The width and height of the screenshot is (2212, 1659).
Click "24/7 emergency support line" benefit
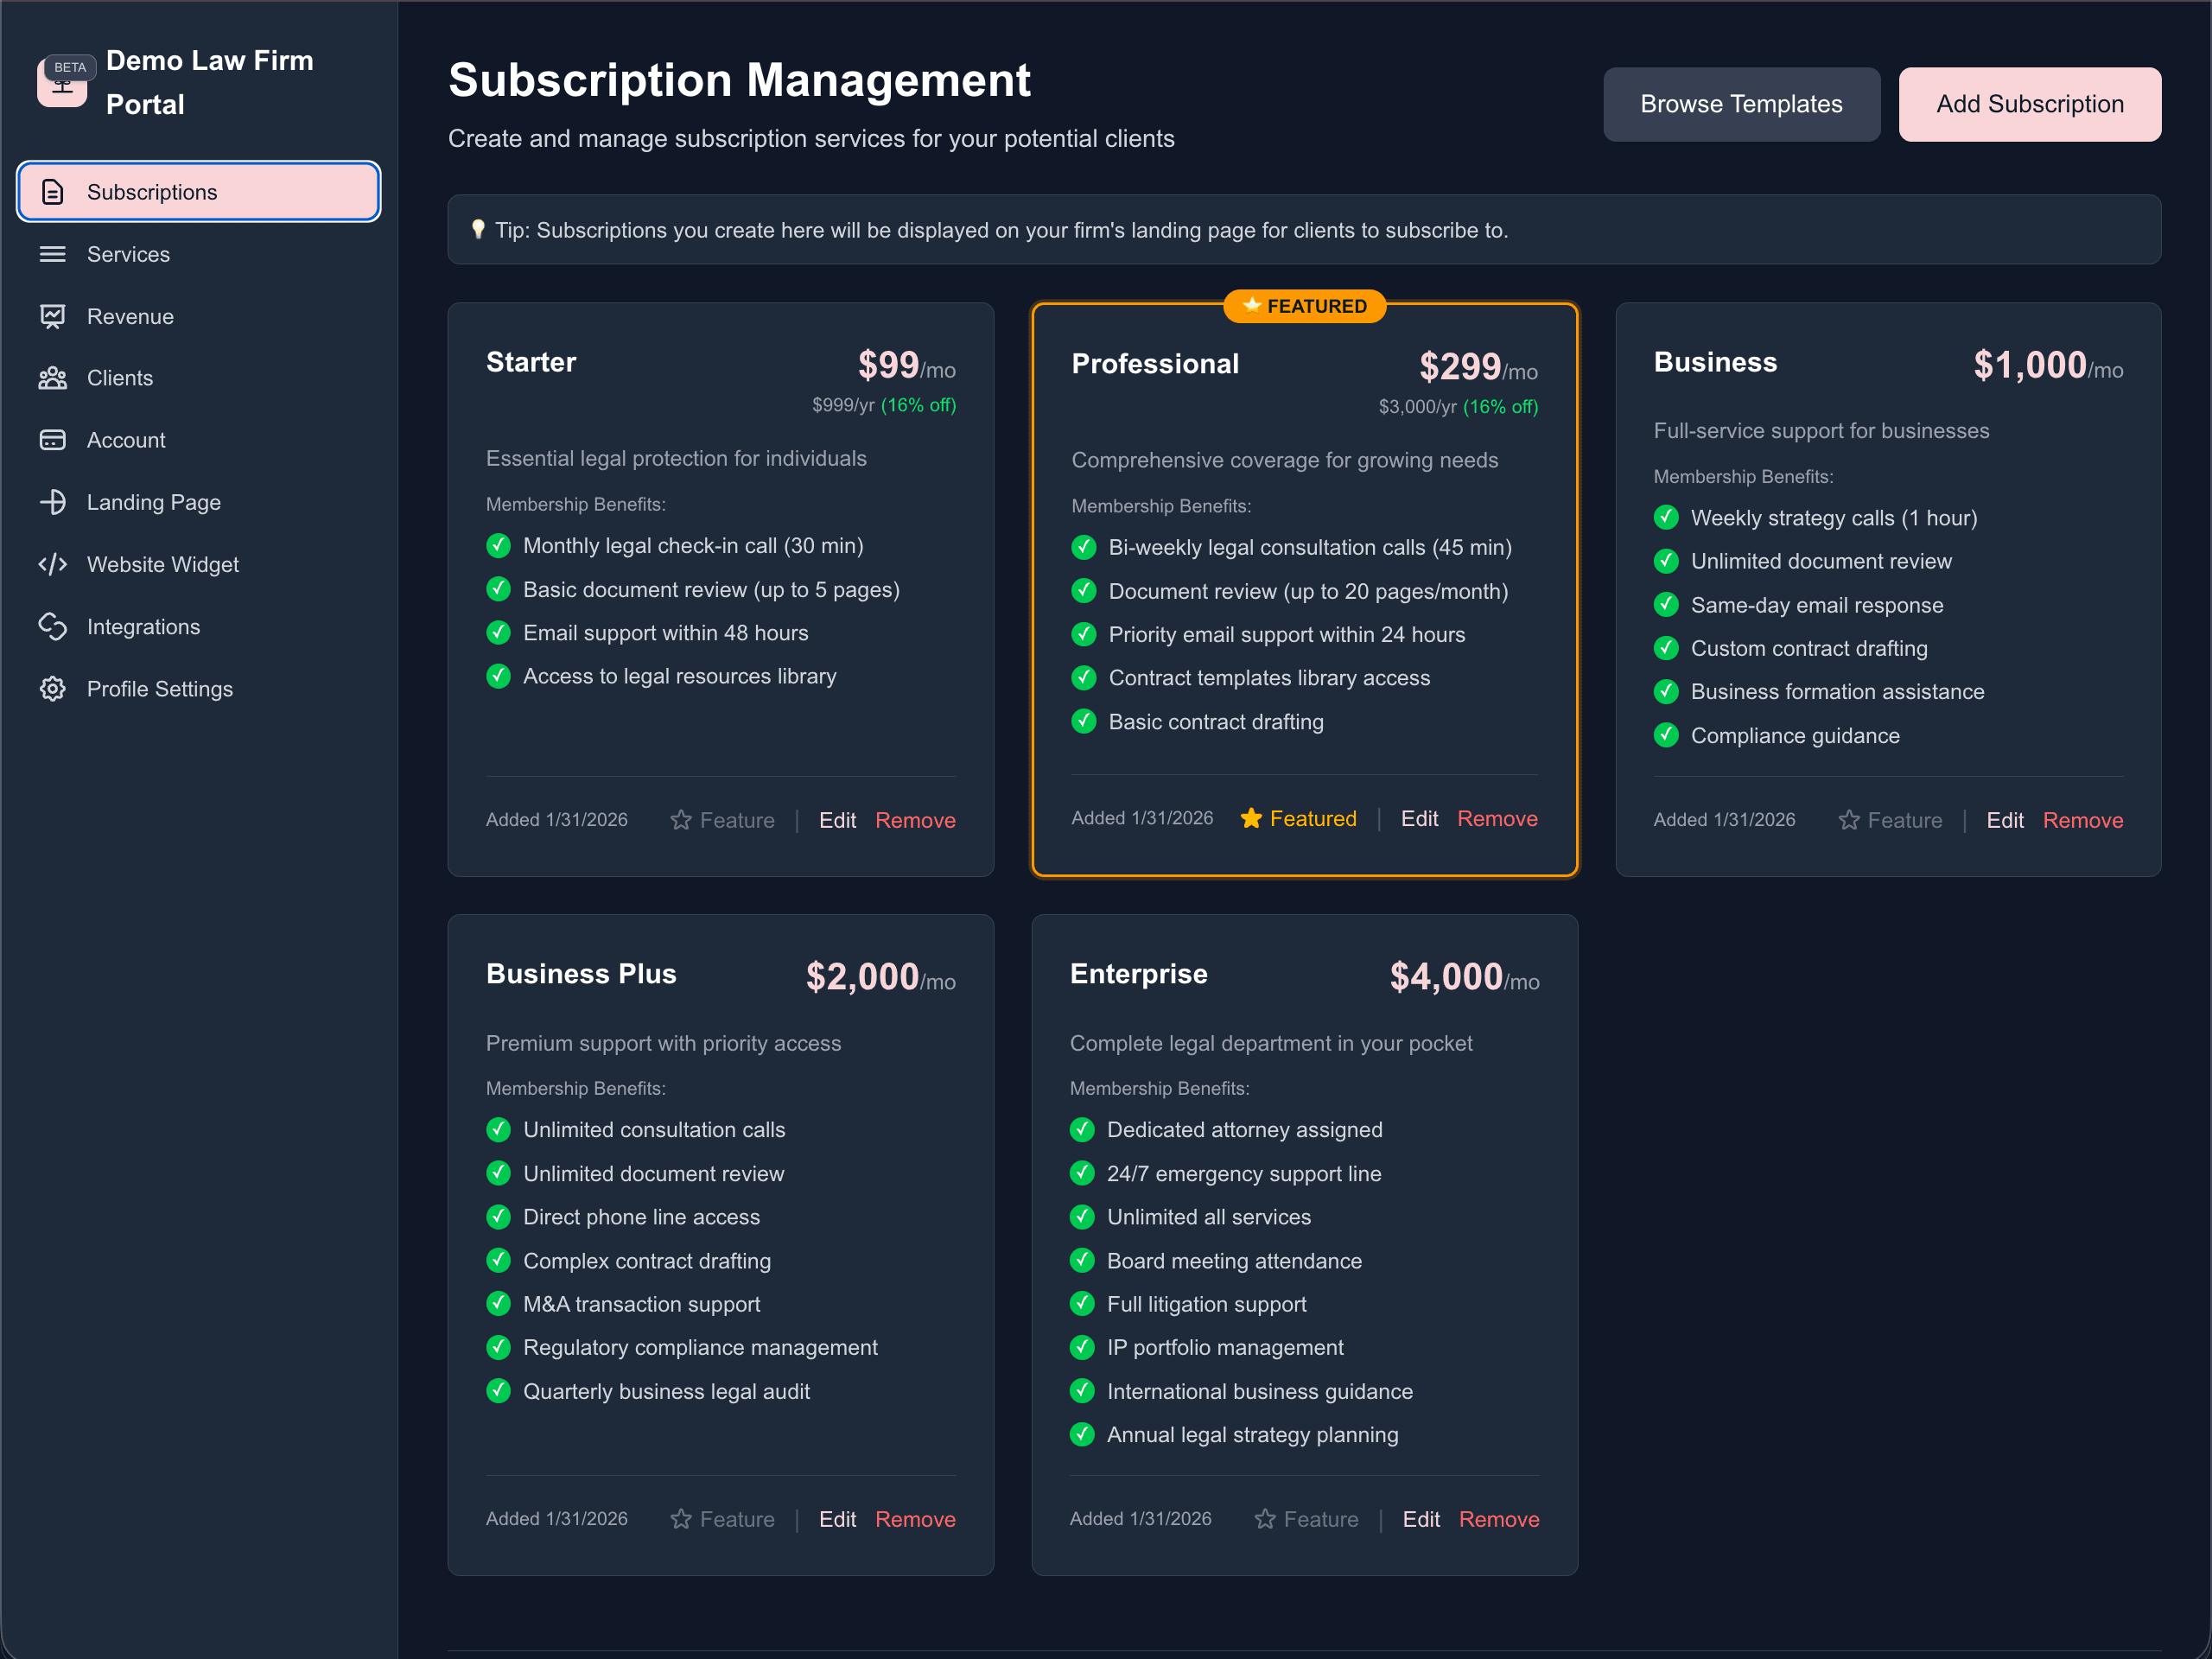[x=1244, y=1174]
